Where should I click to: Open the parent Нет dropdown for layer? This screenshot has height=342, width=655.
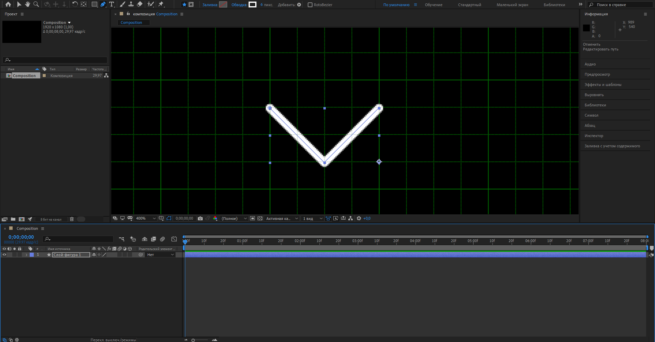pyautogui.click(x=160, y=255)
